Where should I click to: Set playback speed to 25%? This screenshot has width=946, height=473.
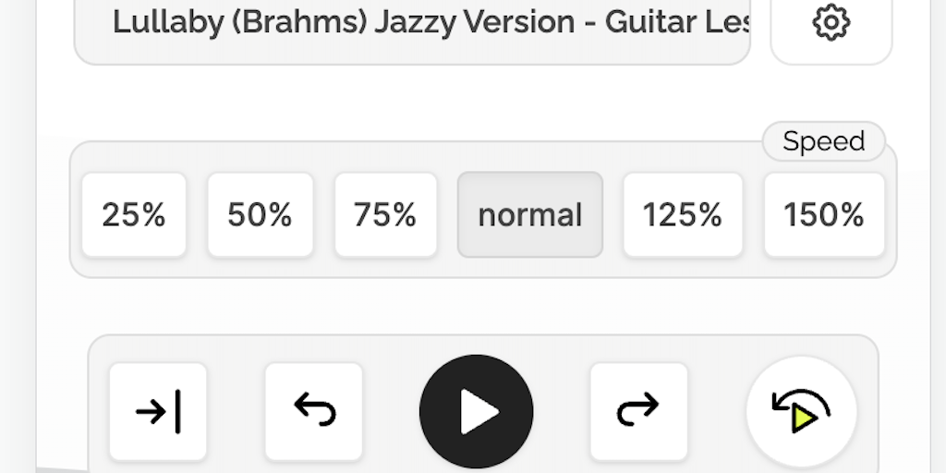coord(134,214)
